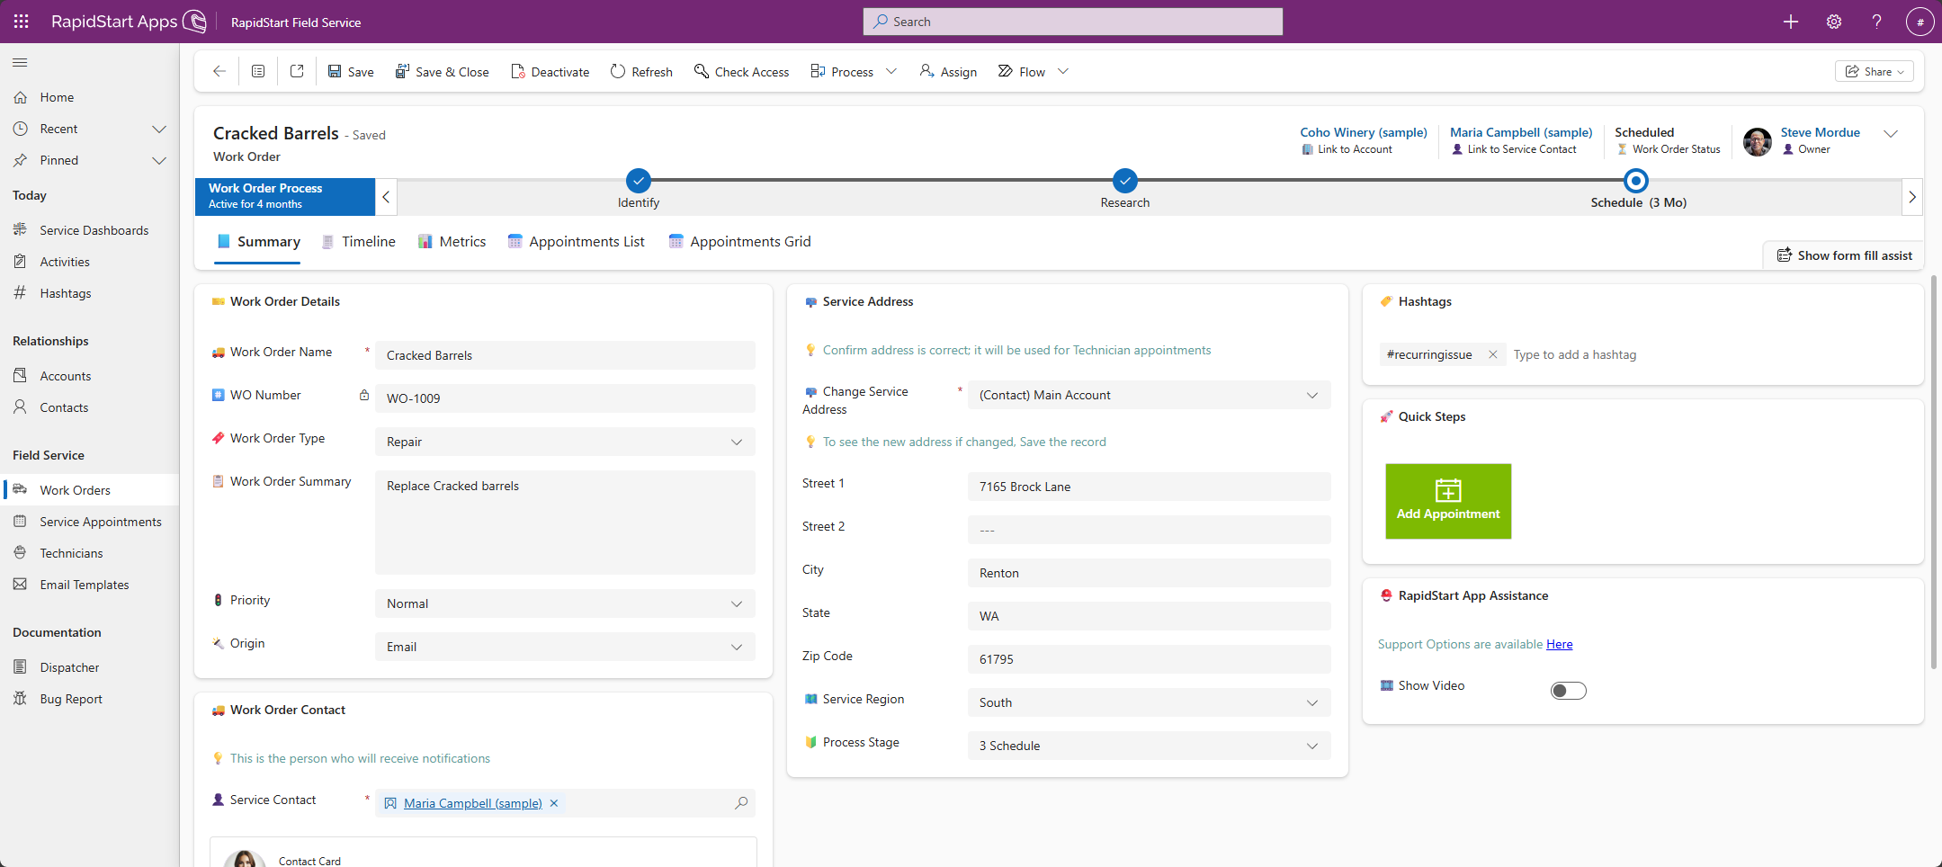The width and height of the screenshot is (1942, 867).
Task: Open the Origin dropdown
Action: tap(565, 647)
